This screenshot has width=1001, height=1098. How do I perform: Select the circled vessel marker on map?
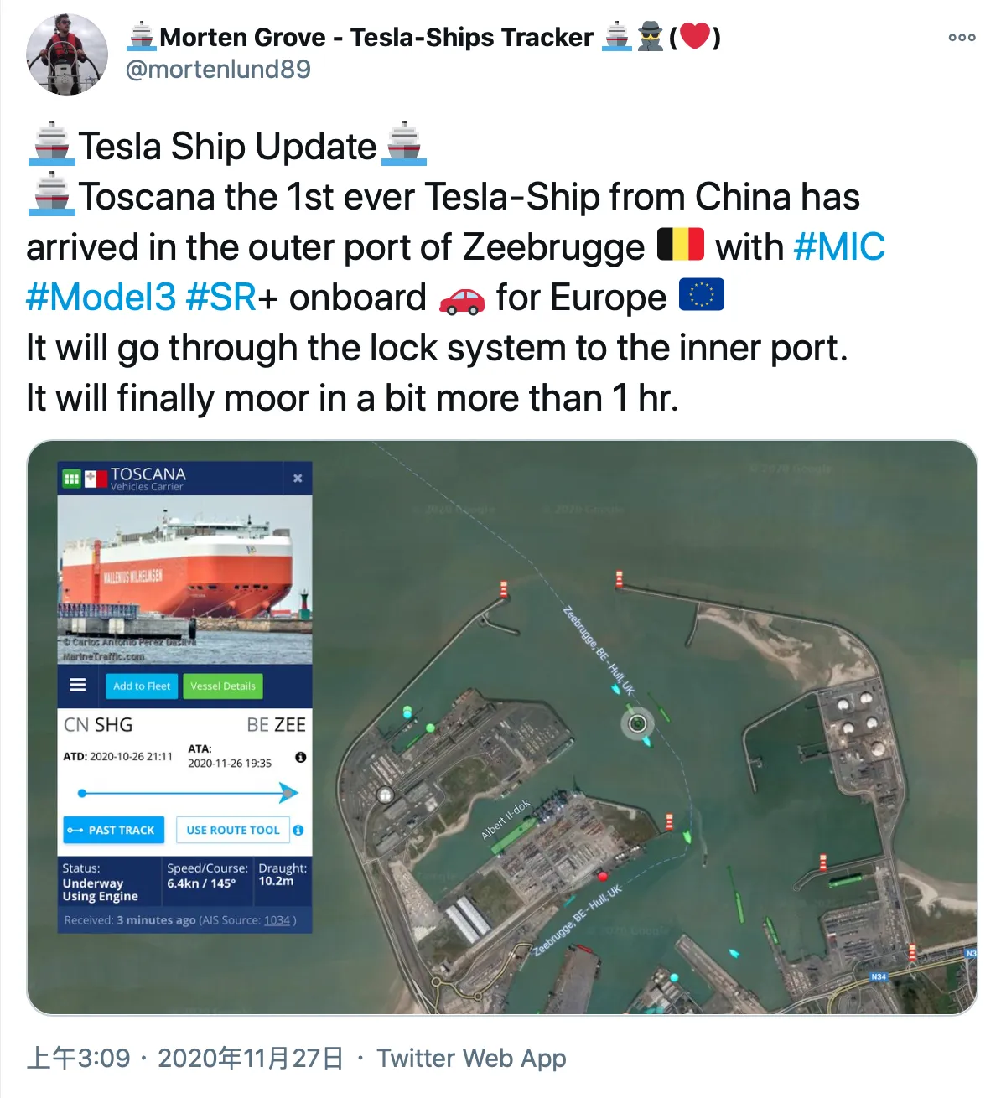(x=637, y=723)
